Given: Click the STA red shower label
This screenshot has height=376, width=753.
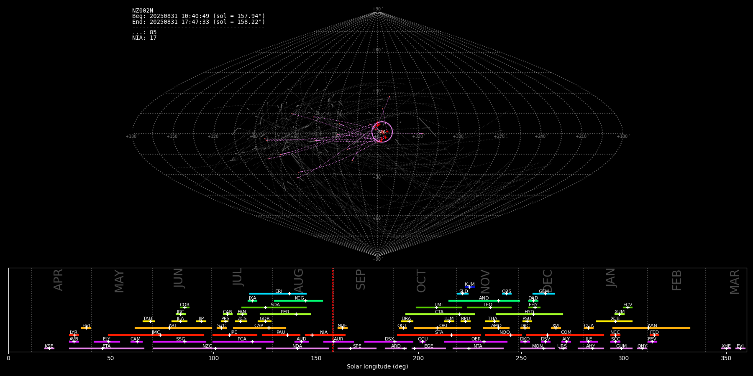Looking at the screenshot, I should 439,333.
